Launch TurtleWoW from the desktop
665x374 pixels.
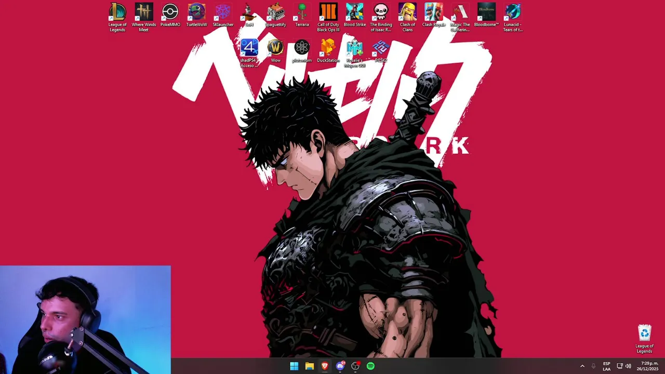coord(196,15)
